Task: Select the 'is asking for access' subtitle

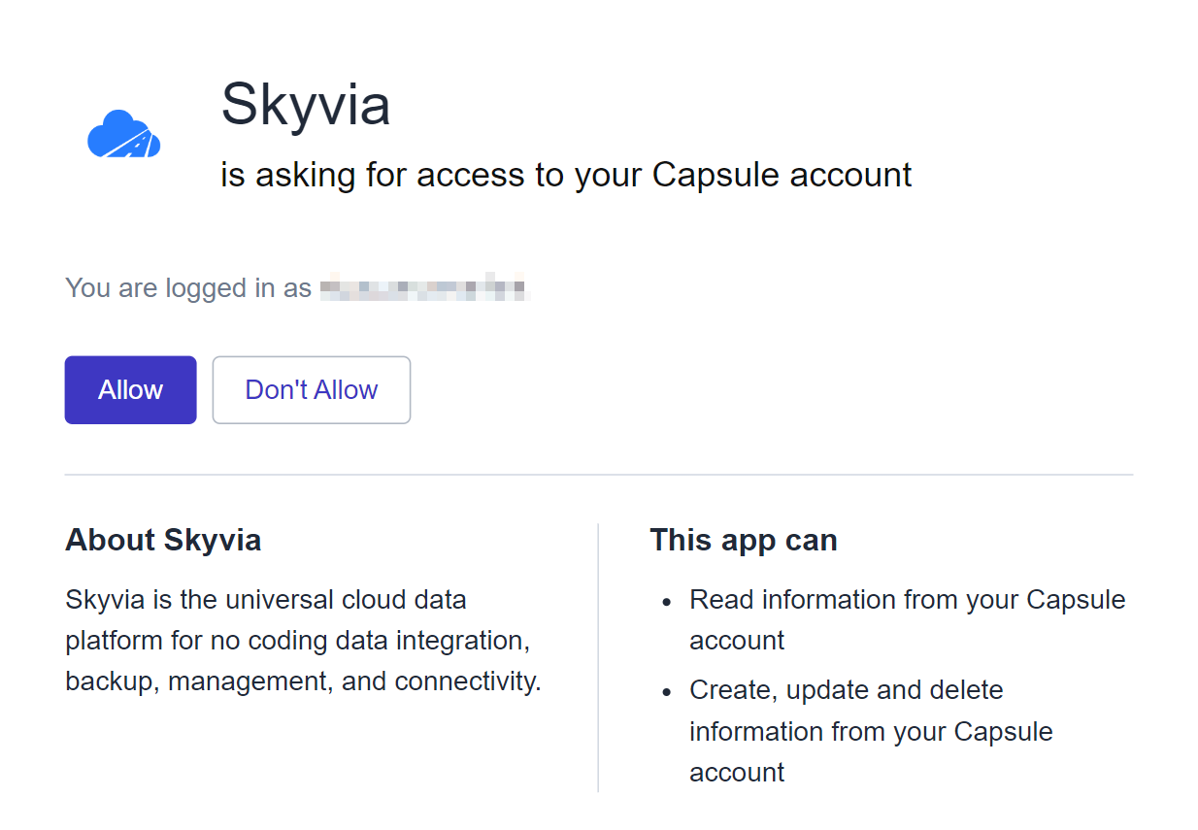Action: [566, 175]
